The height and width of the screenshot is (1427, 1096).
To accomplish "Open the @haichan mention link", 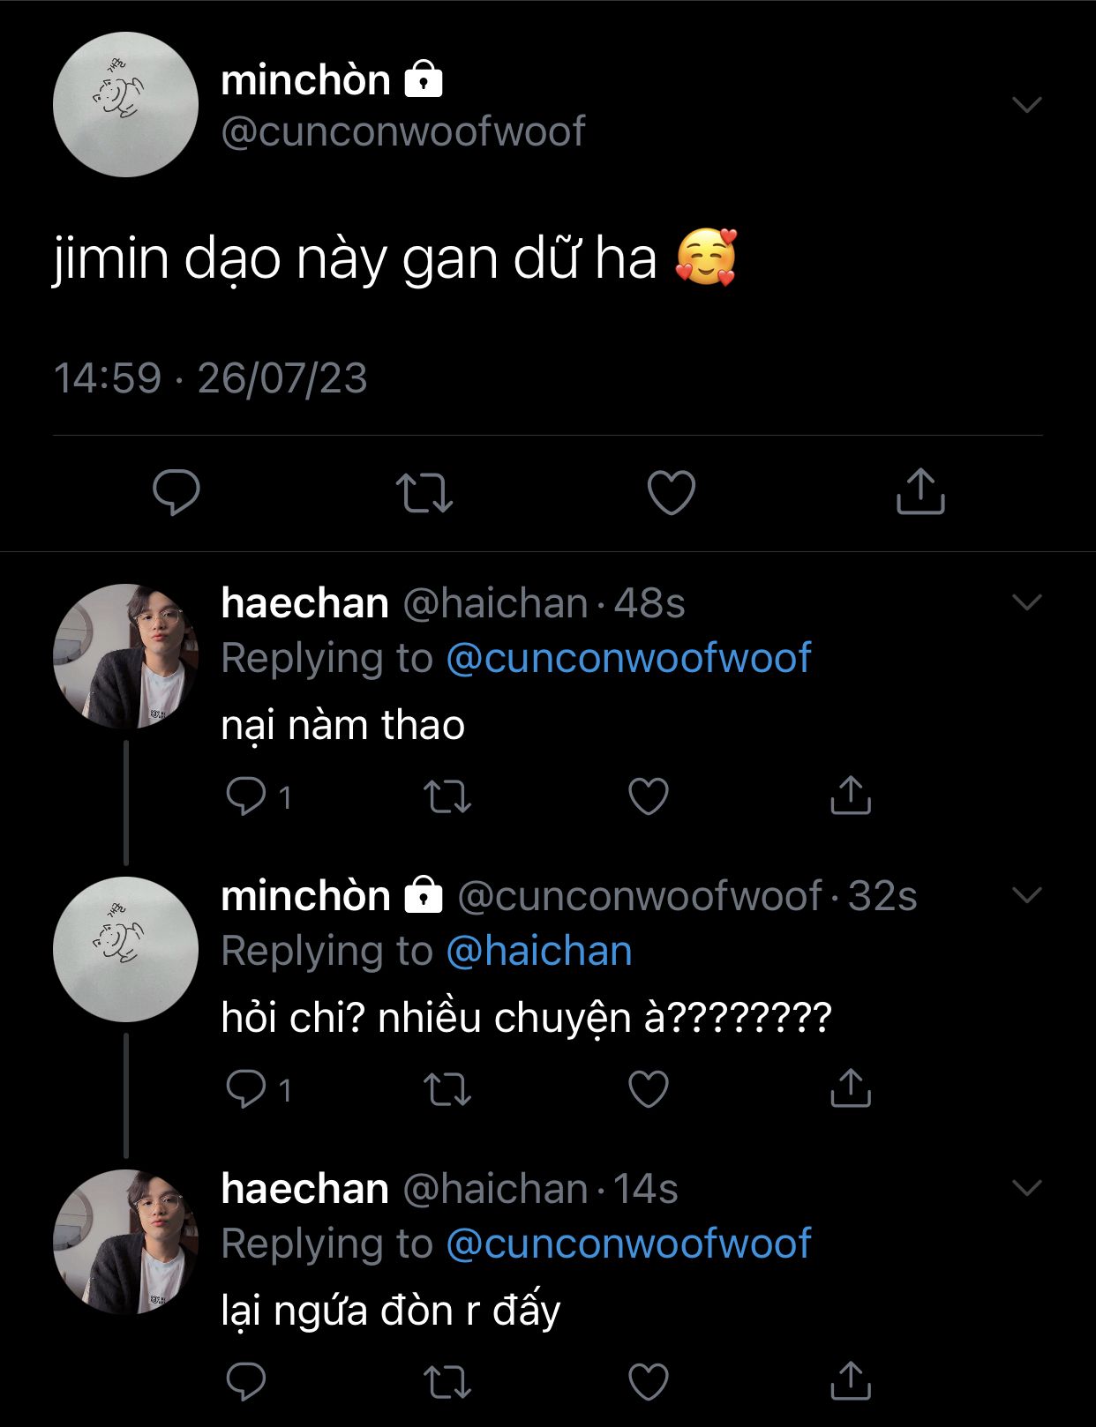I will [x=539, y=952].
